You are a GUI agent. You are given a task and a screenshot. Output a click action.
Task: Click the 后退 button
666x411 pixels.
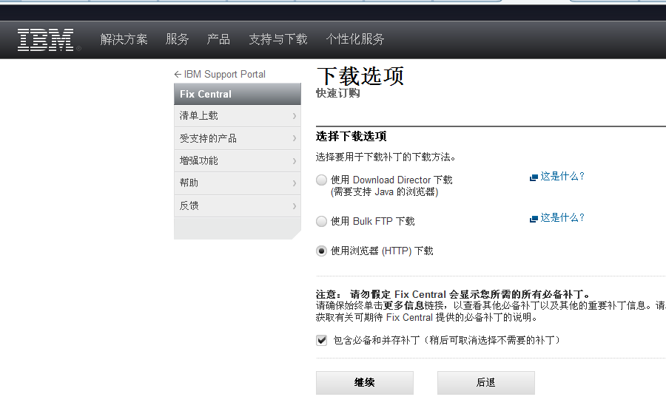486,383
